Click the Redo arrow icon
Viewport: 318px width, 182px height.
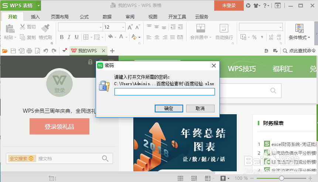54,51
